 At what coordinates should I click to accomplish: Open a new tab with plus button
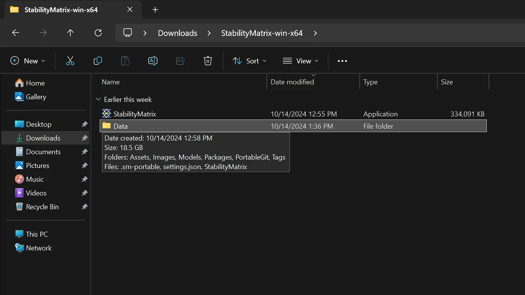(x=155, y=10)
